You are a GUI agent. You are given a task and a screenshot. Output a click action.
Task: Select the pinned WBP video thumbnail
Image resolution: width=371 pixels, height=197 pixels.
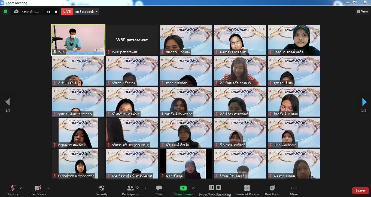point(78,40)
